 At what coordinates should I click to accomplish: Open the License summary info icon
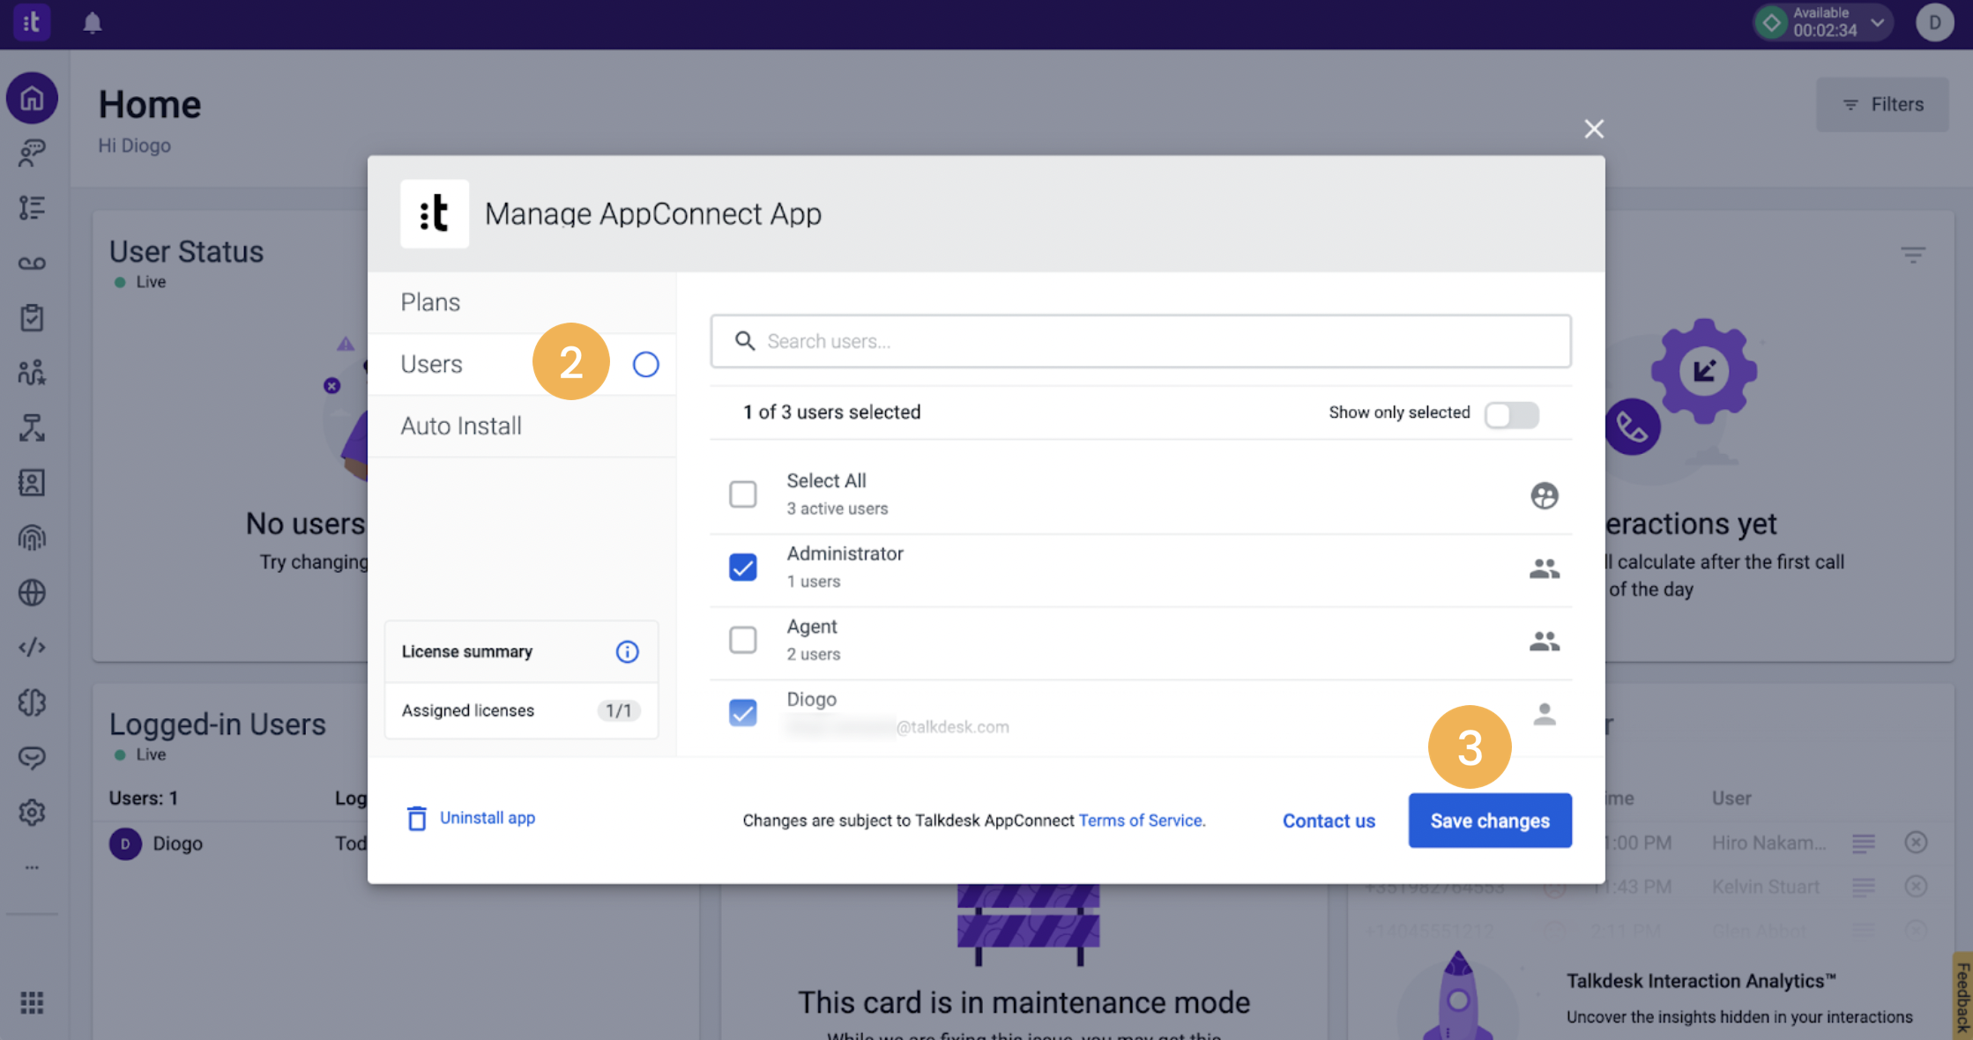(627, 651)
